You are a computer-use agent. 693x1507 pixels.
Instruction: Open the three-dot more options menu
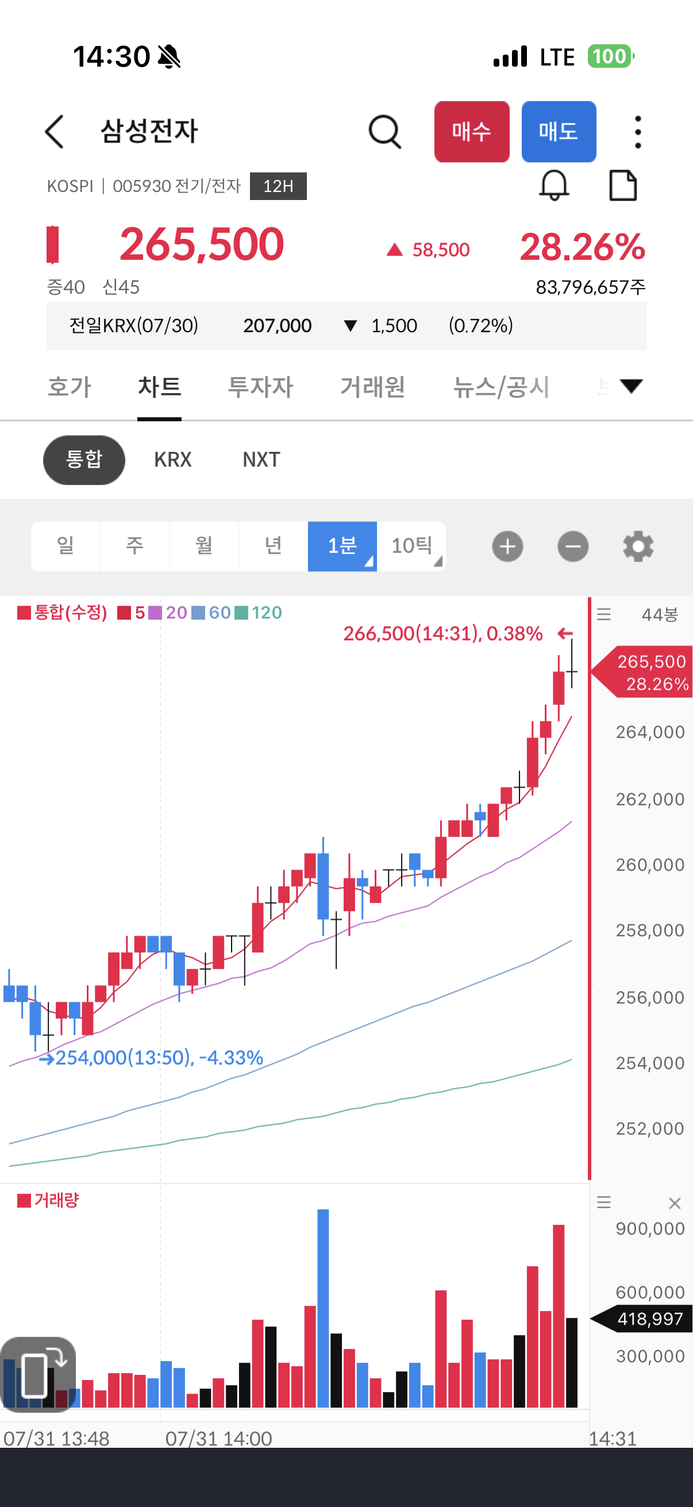[637, 132]
